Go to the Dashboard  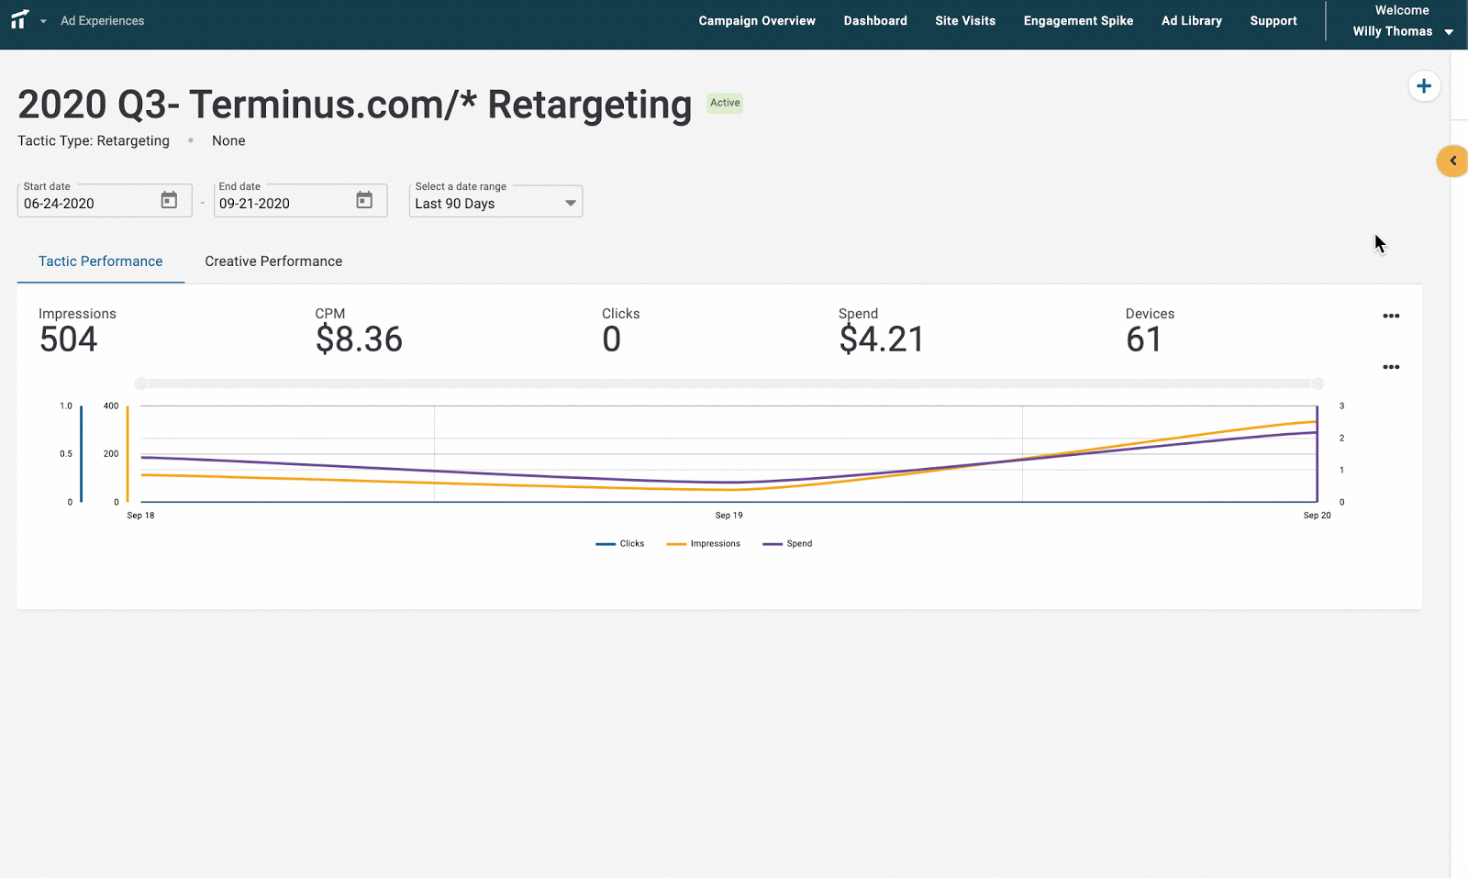(x=875, y=21)
